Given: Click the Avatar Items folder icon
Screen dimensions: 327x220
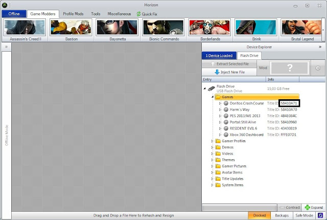Looking at the screenshot, I should (218, 172).
